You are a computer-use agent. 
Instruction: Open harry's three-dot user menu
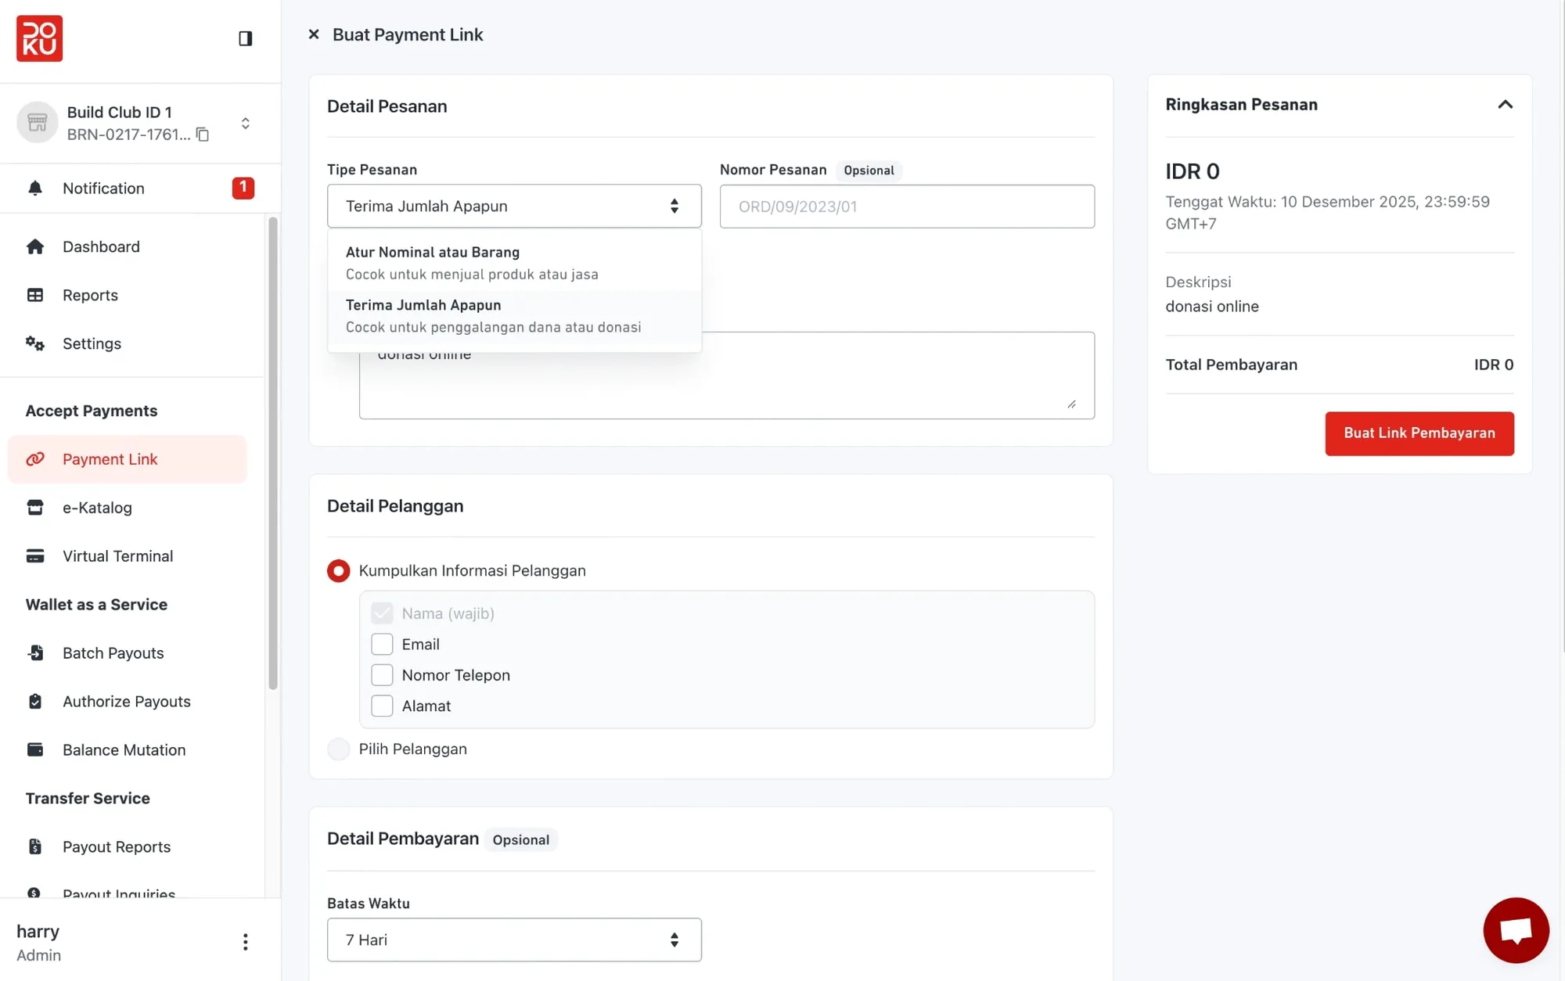click(245, 942)
